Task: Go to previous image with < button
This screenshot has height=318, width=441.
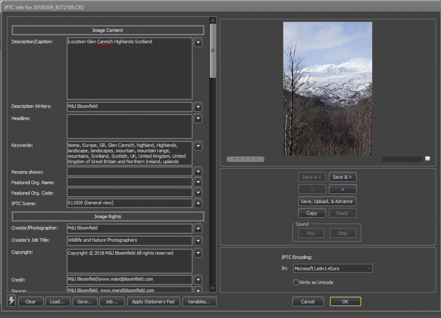Action: tap(312, 189)
